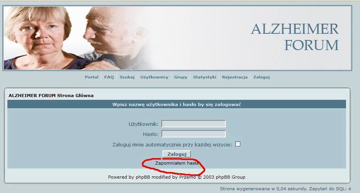Select Zaloguj in the top navigation bar
The image size is (360, 193).
tap(262, 77)
